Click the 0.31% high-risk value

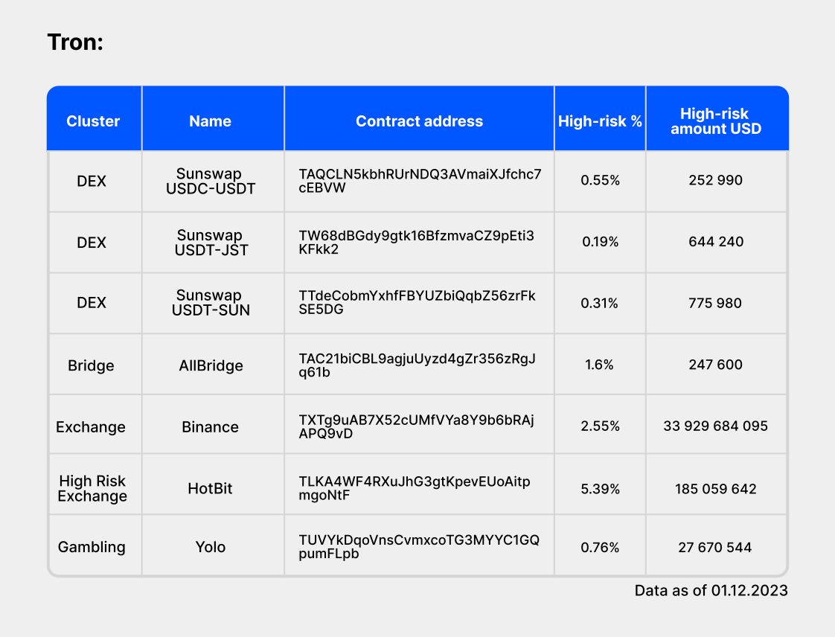(x=600, y=303)
